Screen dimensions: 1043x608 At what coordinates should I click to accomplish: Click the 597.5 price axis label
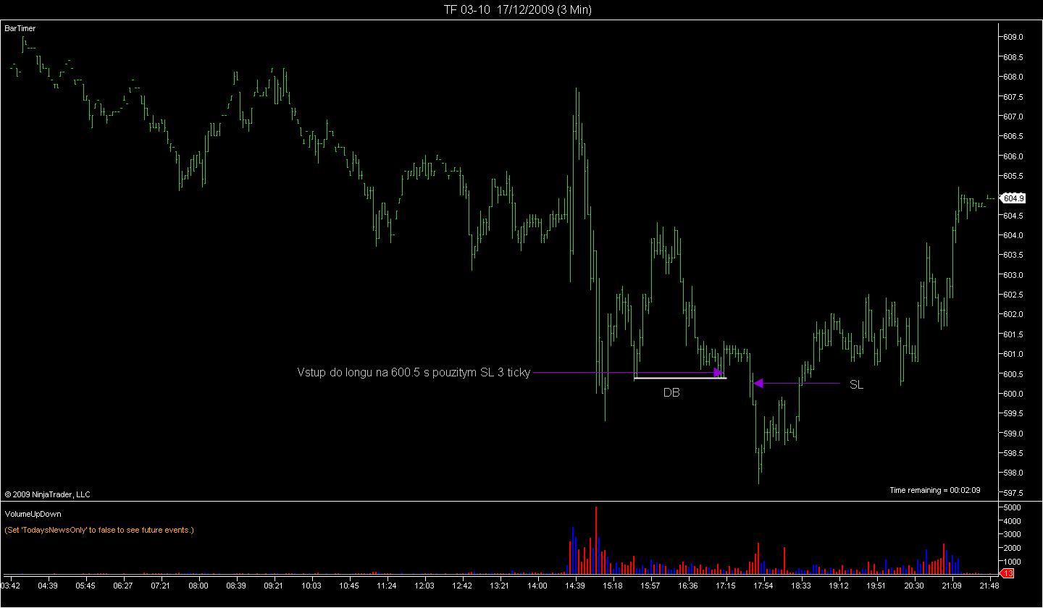1013,493
